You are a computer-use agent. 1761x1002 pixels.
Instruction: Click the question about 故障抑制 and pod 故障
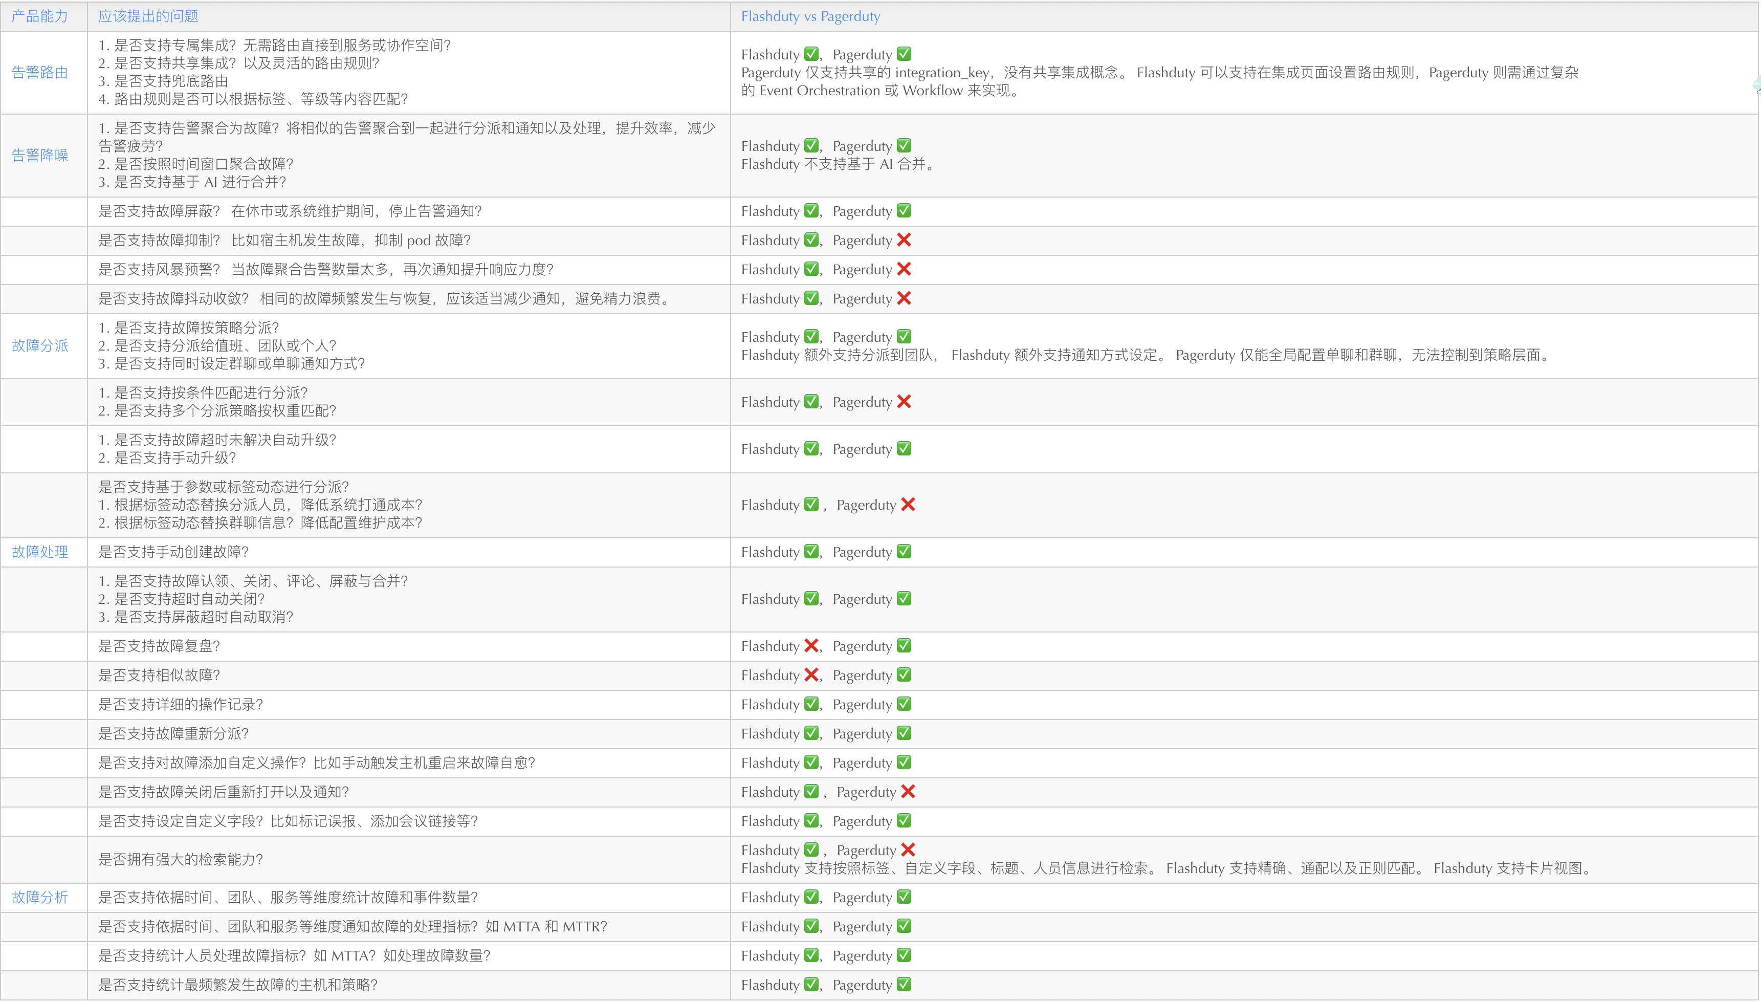(285, 240)
